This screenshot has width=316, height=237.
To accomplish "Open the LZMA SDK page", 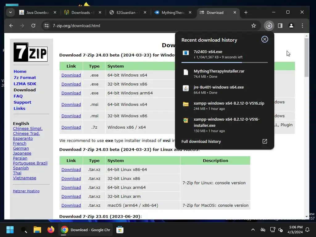I will (x=25, y=84).
